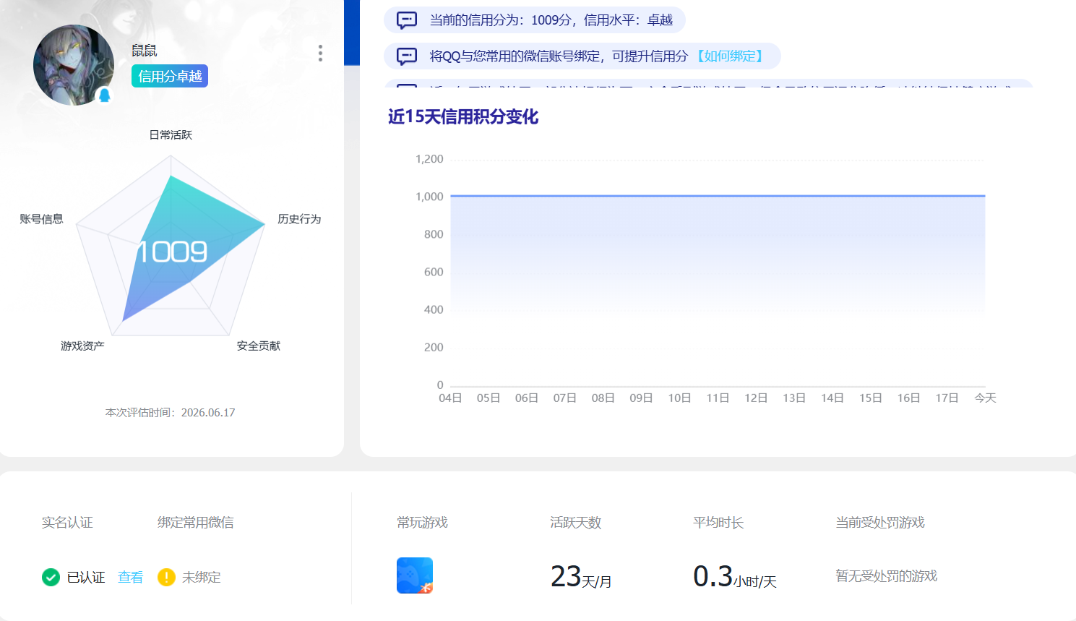Click the 常玩游戏 label

point(423,523)
